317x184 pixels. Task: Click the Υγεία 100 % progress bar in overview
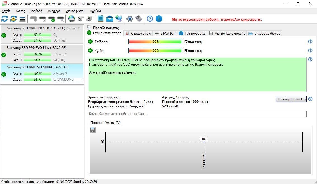click(x=155, y=50)
